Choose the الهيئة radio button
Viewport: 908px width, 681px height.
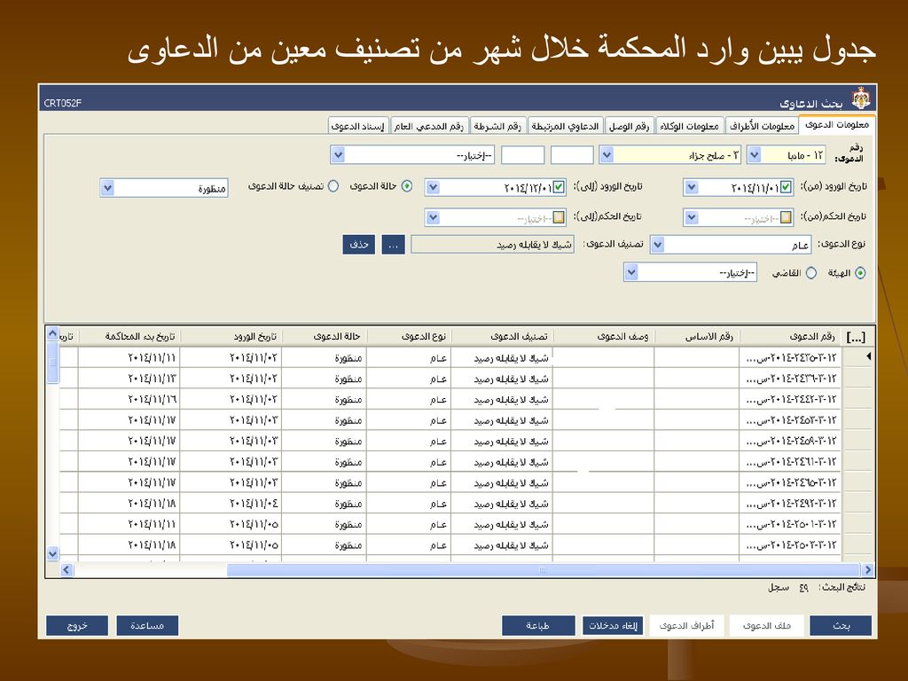point(860,273)
